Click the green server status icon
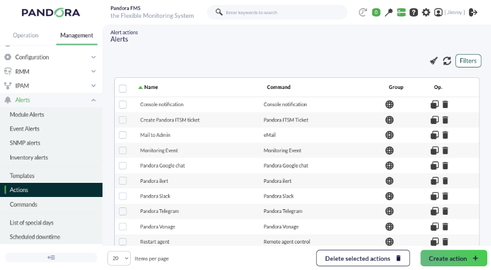This screenshot has height=270, width=491. click(x=401, y=12)
